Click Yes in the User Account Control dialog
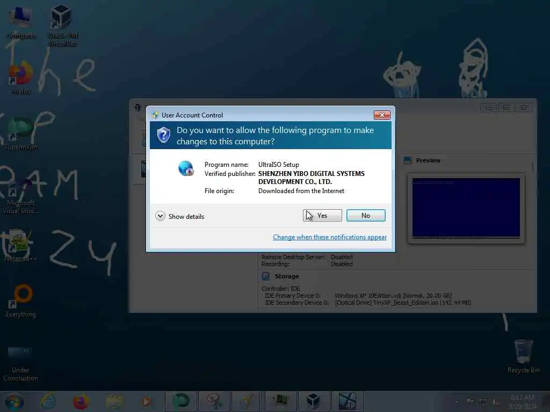550x412 pixels. coord(322,216)
